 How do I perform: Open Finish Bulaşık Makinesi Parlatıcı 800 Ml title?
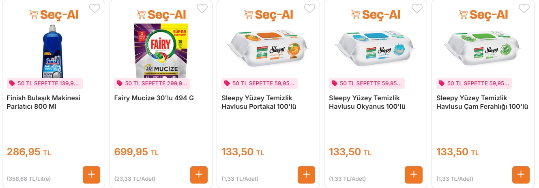pyautogui.click(x=44, y=102)
